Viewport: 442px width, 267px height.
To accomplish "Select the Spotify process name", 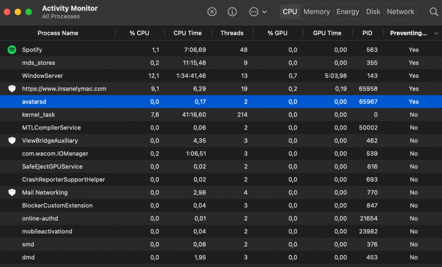I will point(32,50).
